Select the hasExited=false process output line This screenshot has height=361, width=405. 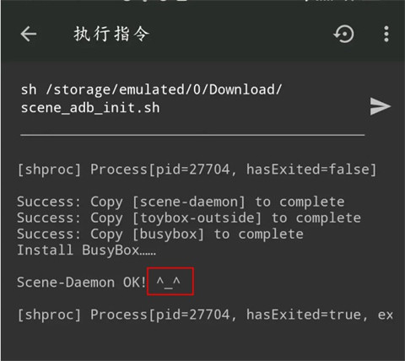click(197, 170)
